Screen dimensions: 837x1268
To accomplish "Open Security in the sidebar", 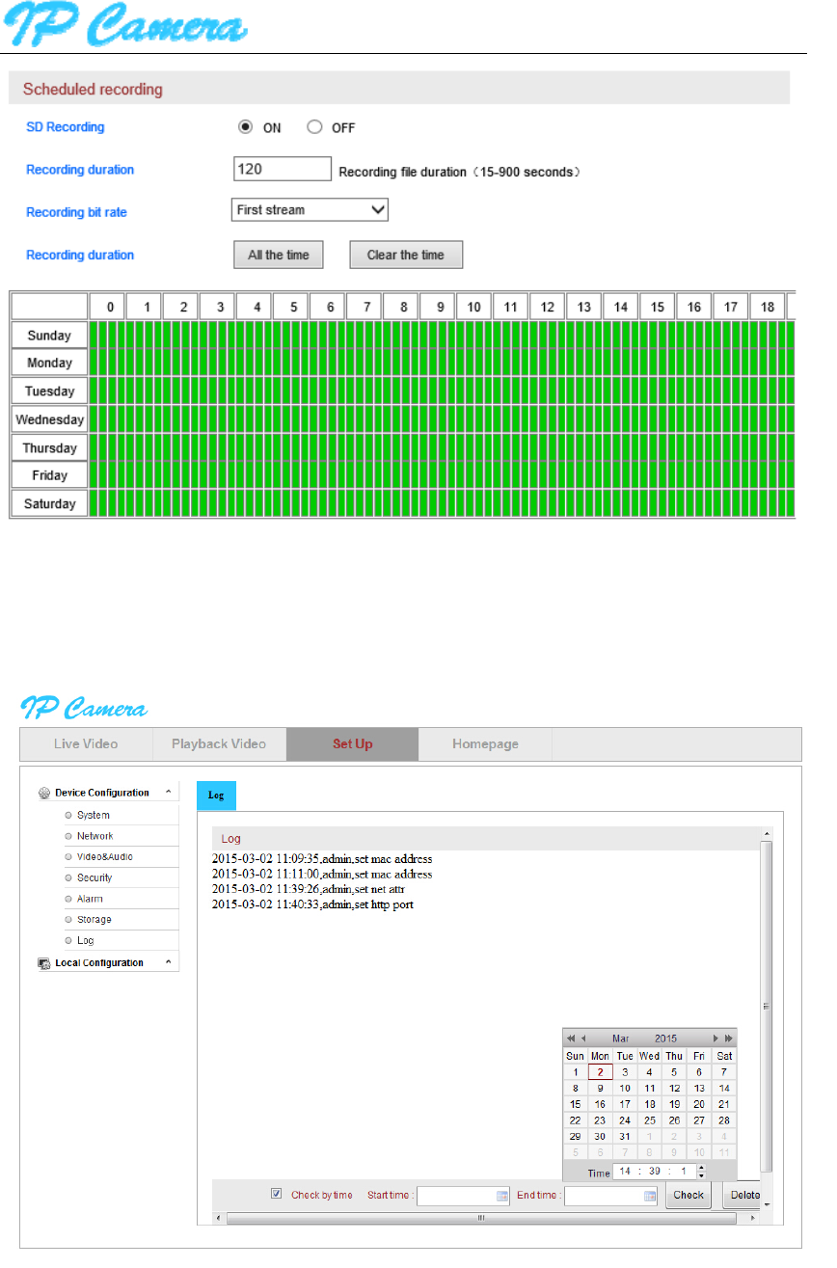I will coord(94,877).
